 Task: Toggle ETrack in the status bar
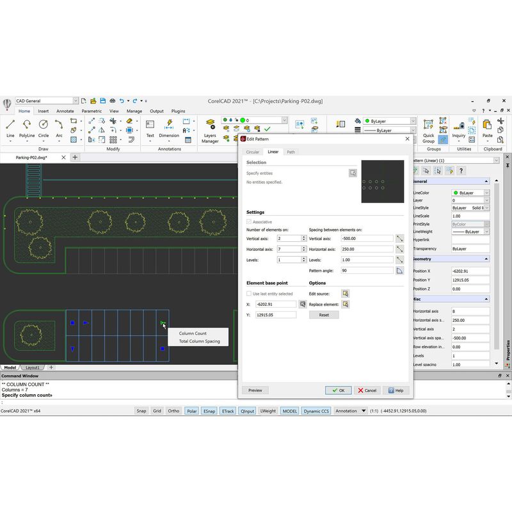point(228,411)
